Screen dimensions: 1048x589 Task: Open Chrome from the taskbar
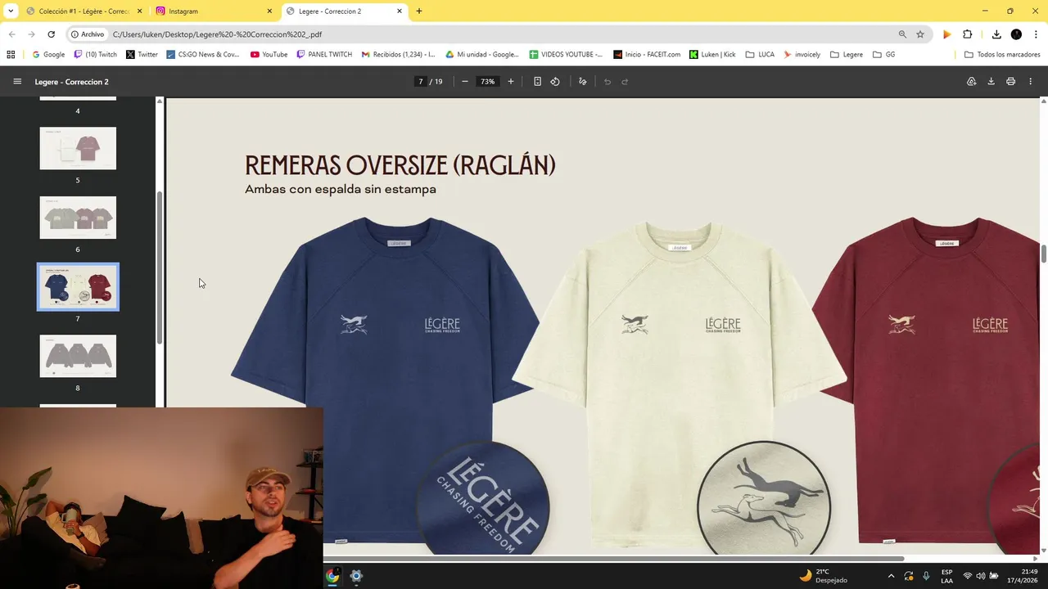click(x=332, y=576)
